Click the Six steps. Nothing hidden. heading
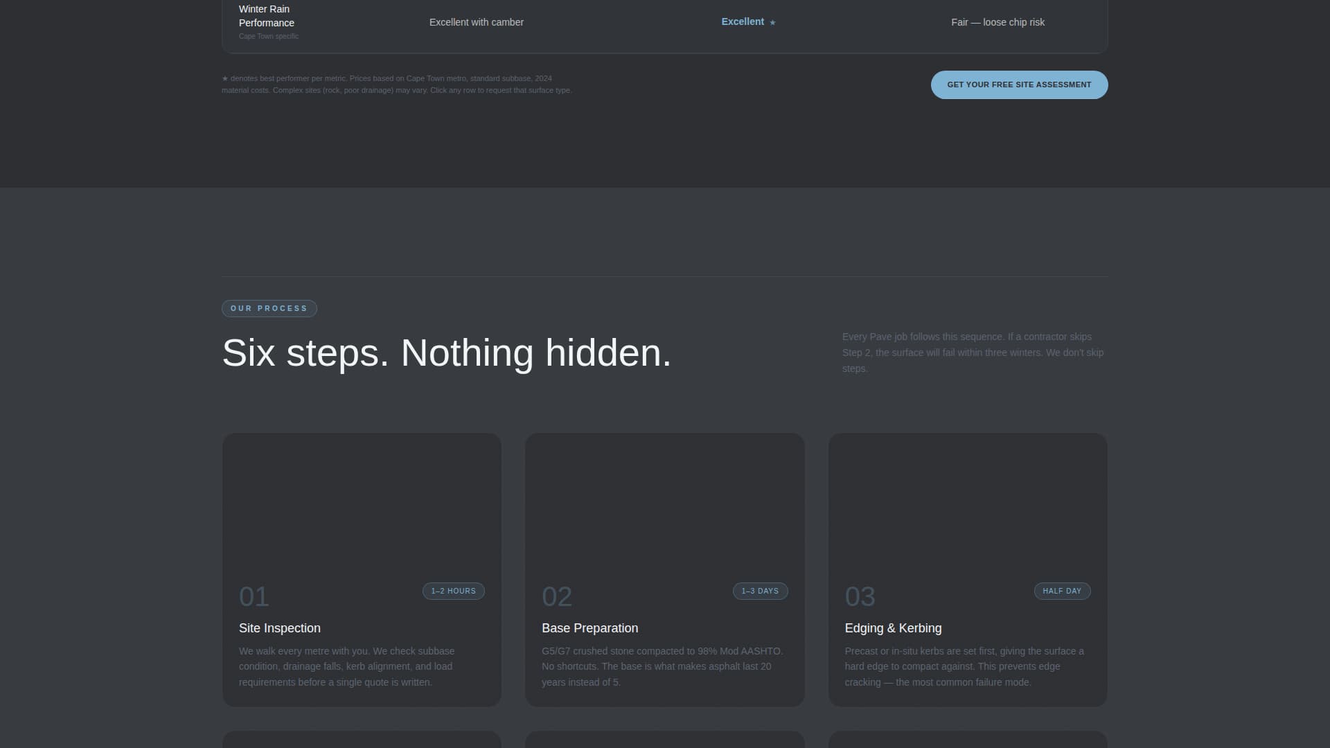 [x=445, y=352]
